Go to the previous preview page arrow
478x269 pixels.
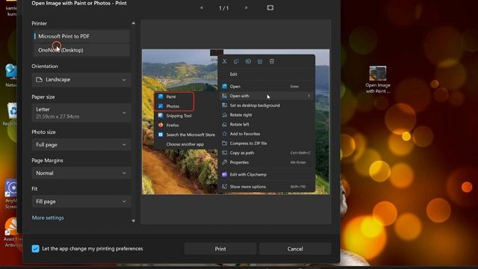coord(201,8)
